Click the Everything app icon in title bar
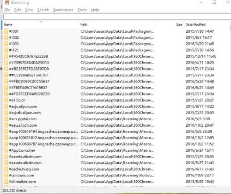 point(7,2)
